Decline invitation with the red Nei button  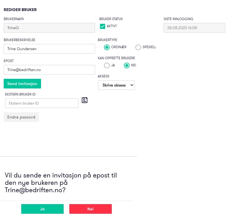91,209
